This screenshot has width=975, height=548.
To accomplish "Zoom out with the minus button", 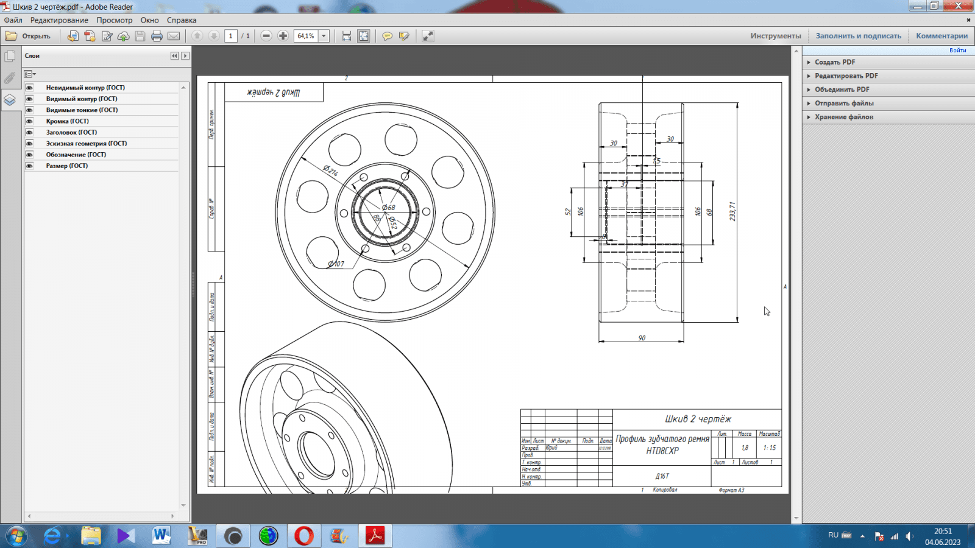I will tap(266, 36).
